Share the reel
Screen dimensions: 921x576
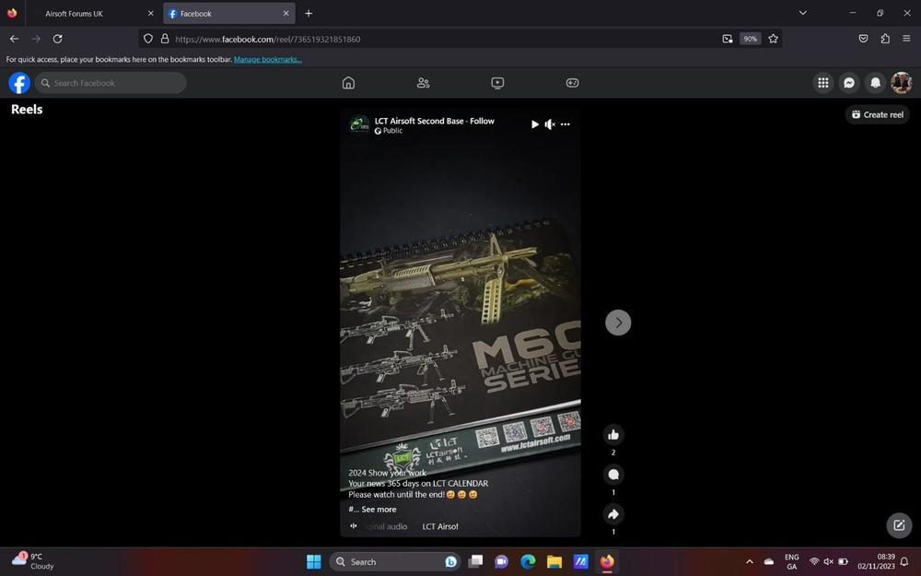coord(613,514)
